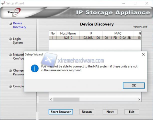
Task: Click the Start Browser button
Action: tap(61, 112)
